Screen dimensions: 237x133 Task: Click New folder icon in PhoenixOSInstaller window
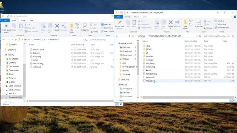(185, 23)
